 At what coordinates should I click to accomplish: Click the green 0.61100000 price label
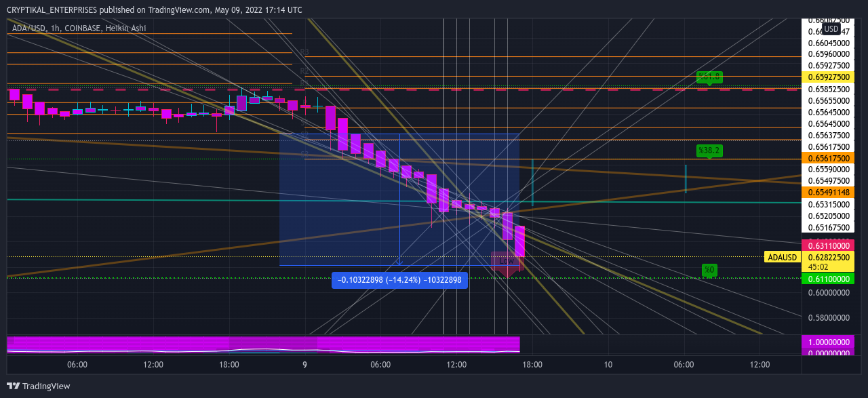(828, 279)
